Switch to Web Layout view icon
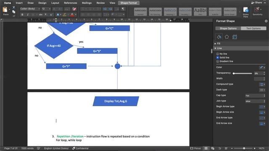This screenshot has height=151, width=269. 213,148
